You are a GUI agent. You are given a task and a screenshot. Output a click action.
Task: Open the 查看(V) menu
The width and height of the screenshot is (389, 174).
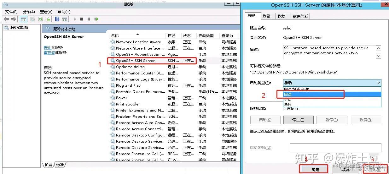click(46, 12)
